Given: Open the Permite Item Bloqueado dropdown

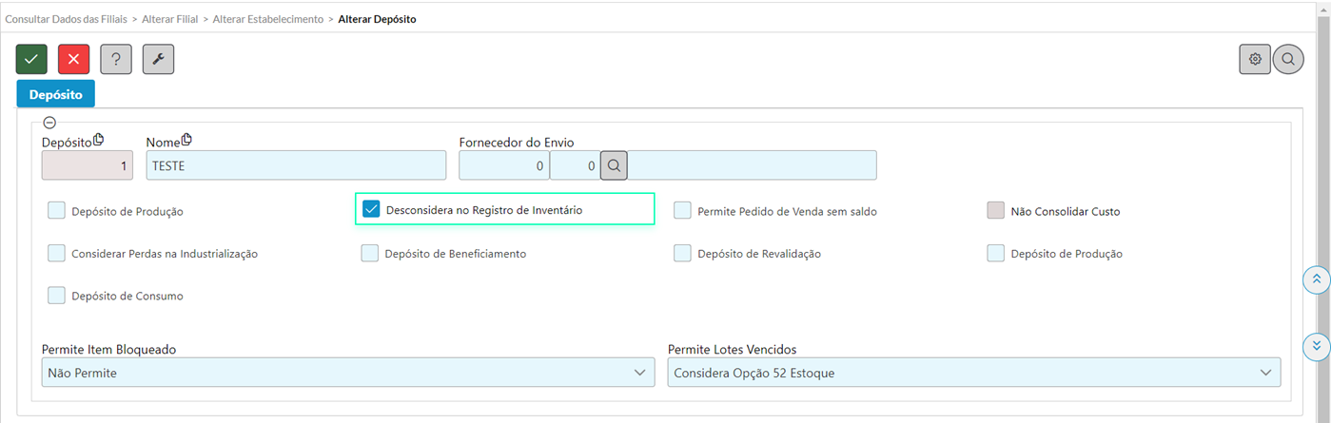Looking at the screenshot, I should 348,373.
